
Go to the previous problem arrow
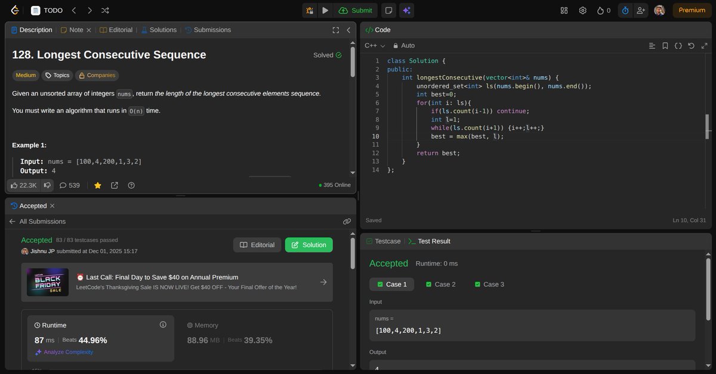point(73,10)
